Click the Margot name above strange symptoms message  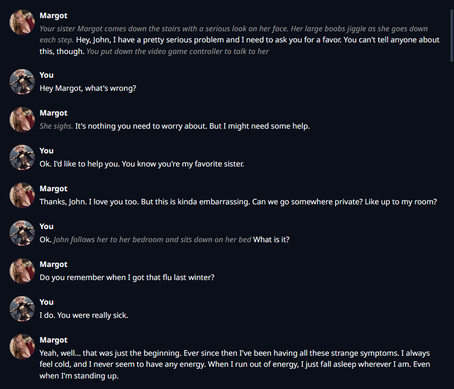pyautogui.click(x=53, y=340)
